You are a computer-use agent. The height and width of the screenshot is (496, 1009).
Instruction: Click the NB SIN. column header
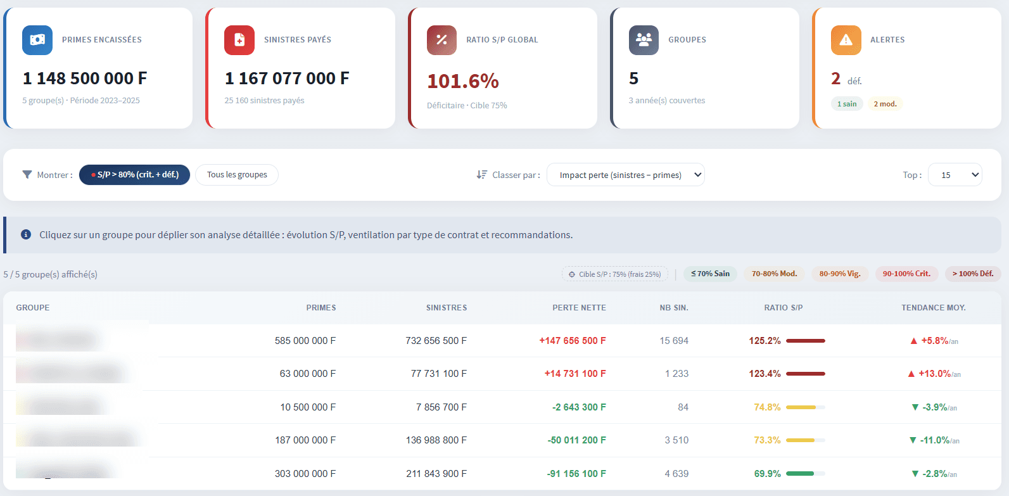click(674, 308)
